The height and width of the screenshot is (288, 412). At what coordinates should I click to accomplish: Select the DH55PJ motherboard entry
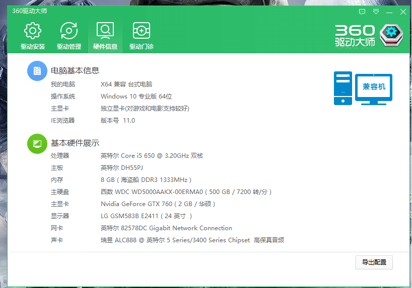point(122,168)
